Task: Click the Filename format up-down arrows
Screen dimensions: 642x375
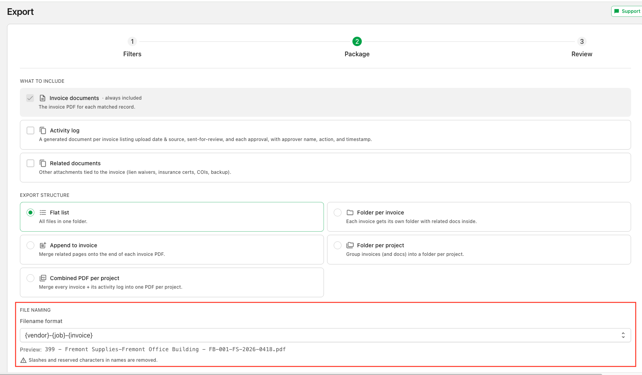Action: point(623,335)
